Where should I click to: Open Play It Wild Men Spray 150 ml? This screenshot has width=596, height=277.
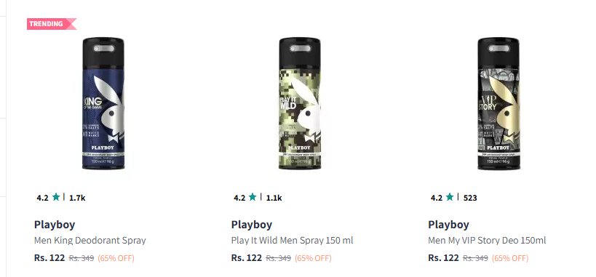click(292, 241)
